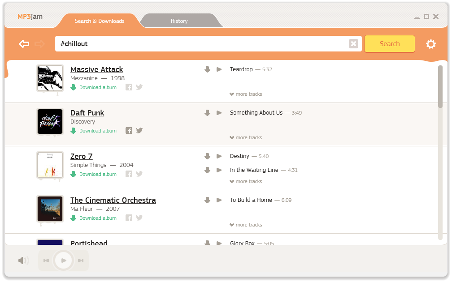The image size is (452, 282).
Task: Play the Something About Us track
Action: point(219,113)
